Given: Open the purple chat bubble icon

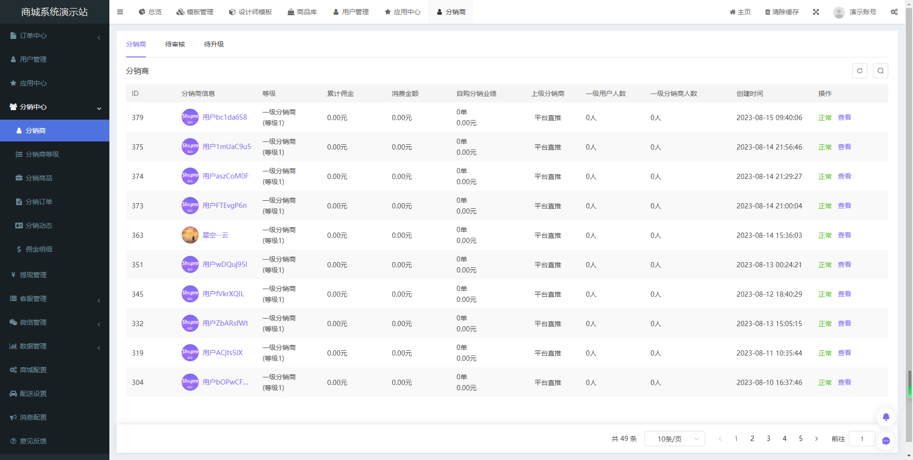Looking at the screenshot, I should (886, 441).
